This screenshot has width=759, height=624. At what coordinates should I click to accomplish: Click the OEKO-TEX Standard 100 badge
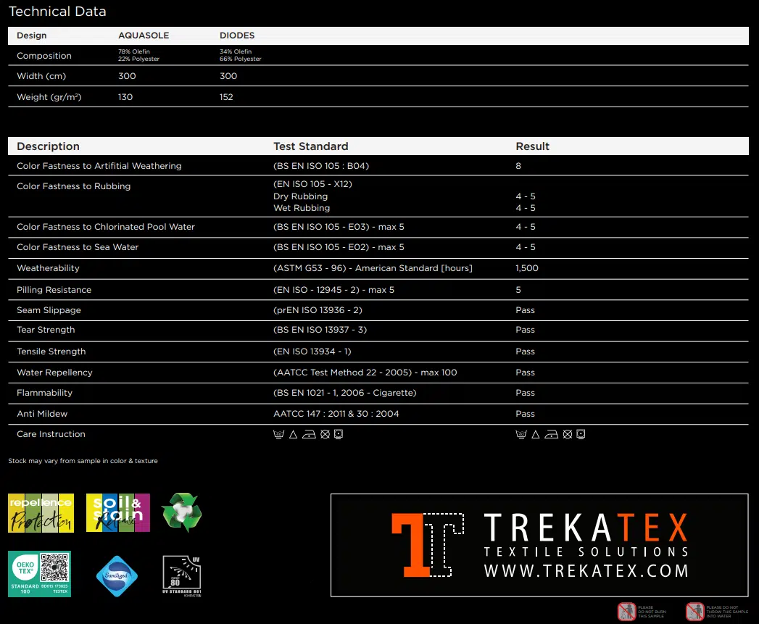[39, 574]
